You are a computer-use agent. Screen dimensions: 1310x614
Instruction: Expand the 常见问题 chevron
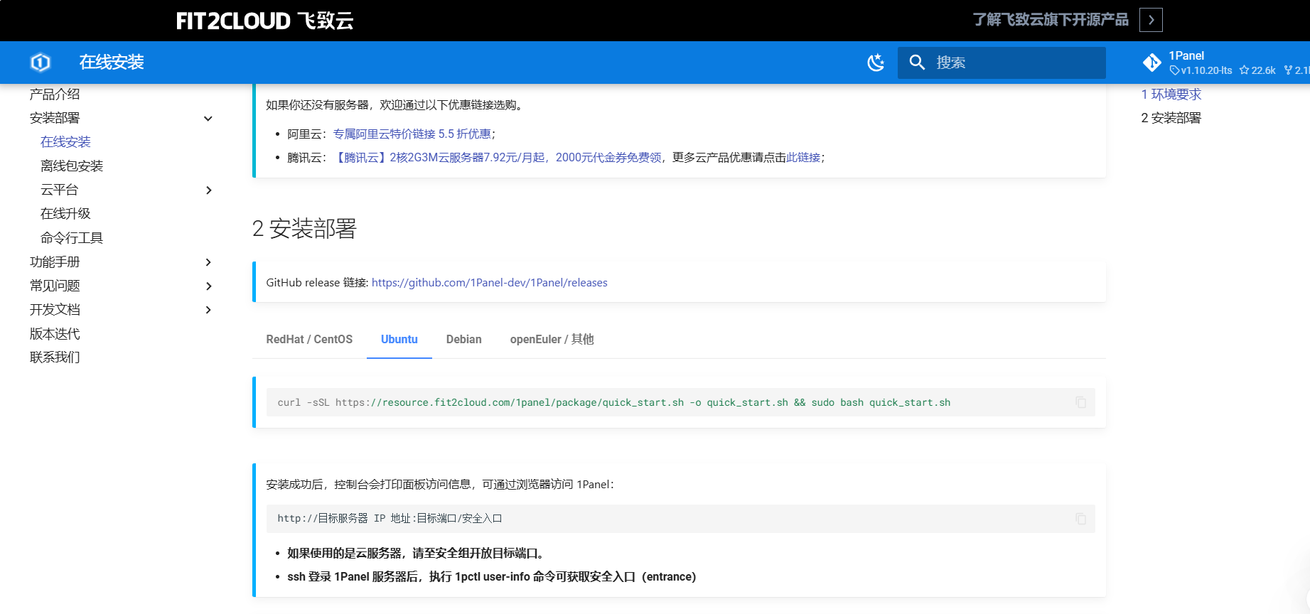(x=208, y=286)
